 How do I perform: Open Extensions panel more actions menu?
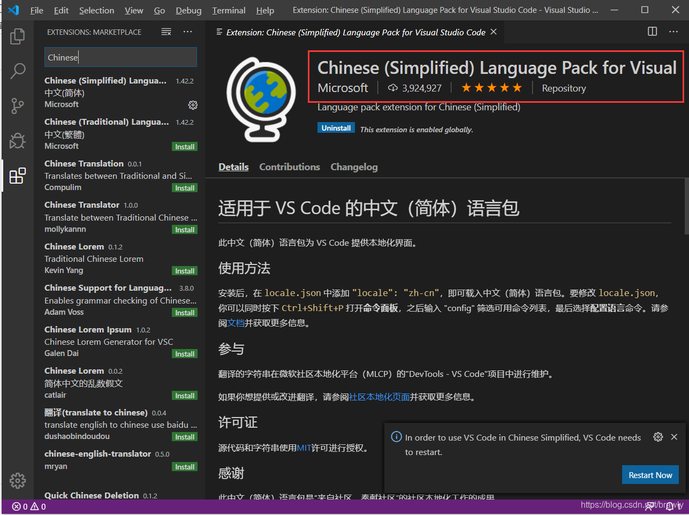(187, 32)
